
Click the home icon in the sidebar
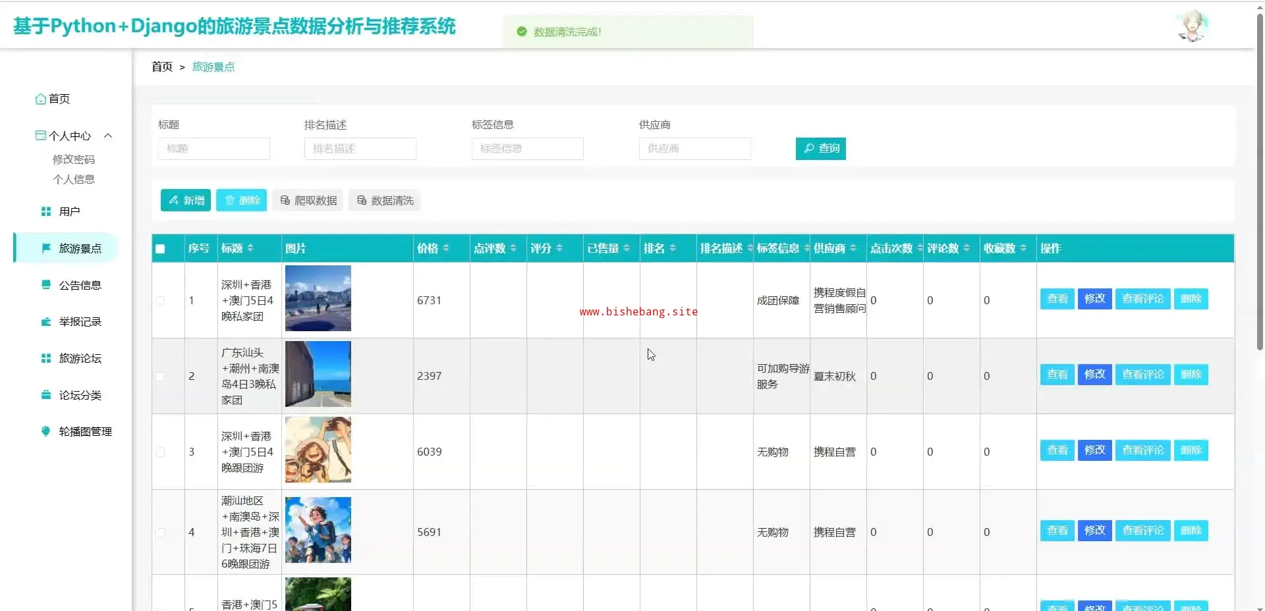click(41, 99)
